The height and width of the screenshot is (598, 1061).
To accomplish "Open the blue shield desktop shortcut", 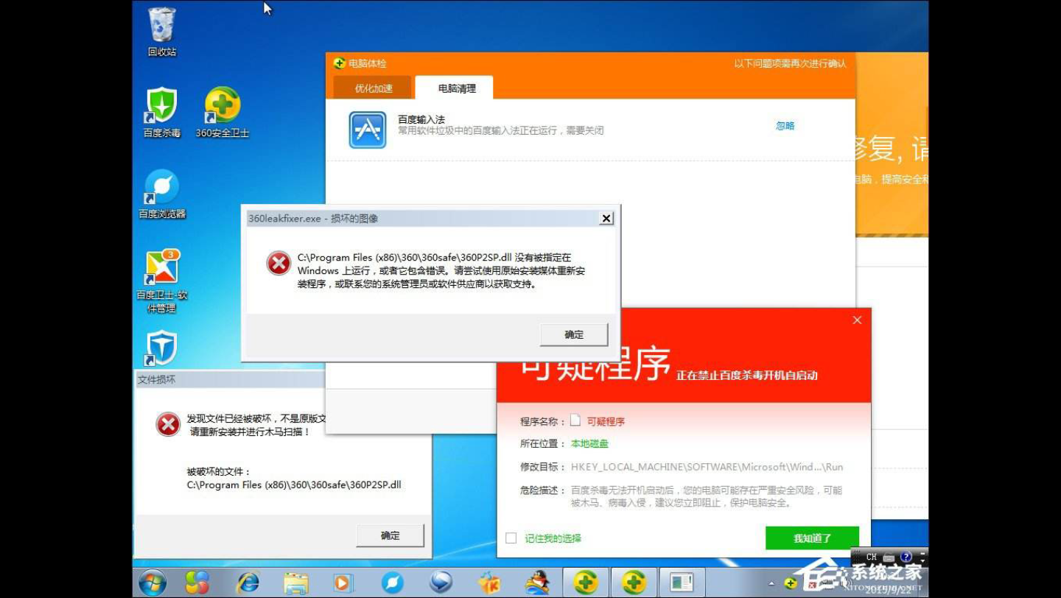I will coord(162,348).
